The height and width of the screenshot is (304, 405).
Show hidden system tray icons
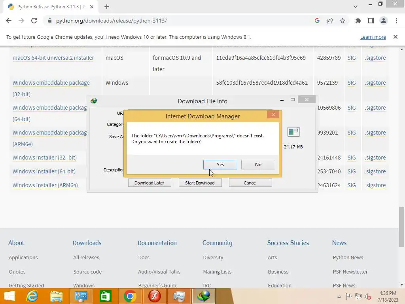pyautogui.click(x=339, y=296)
